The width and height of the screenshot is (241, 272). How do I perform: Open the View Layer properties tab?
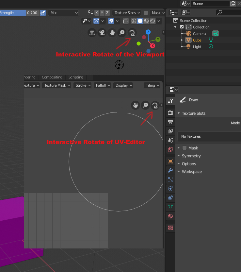(170, 131)
